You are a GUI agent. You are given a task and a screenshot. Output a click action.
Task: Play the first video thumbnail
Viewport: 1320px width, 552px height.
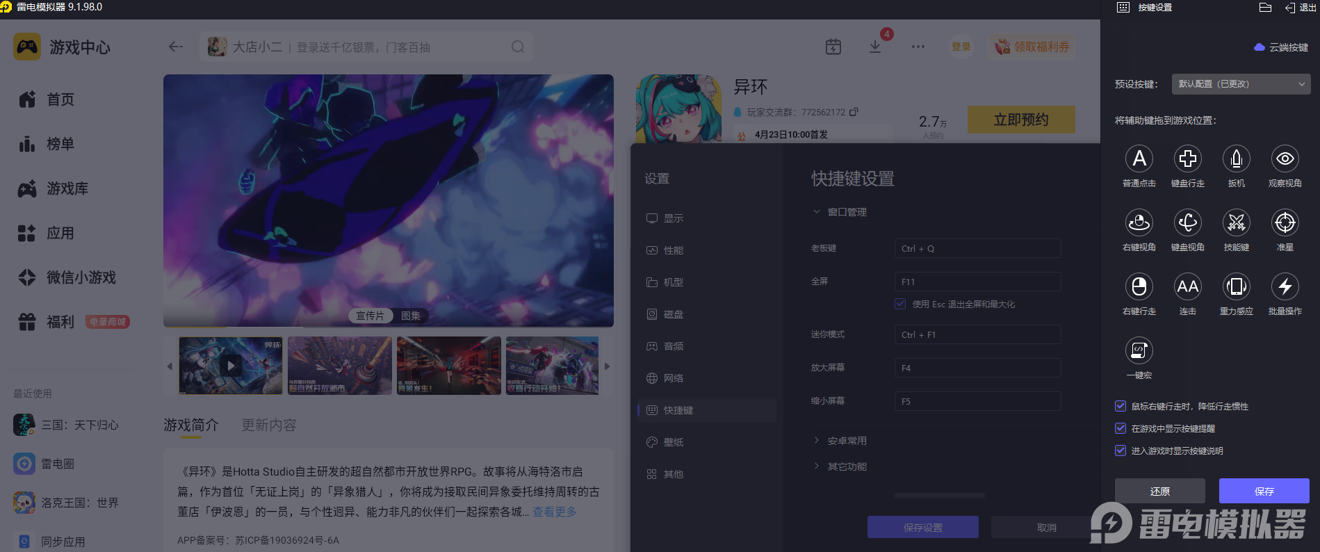tap(231, 365)
